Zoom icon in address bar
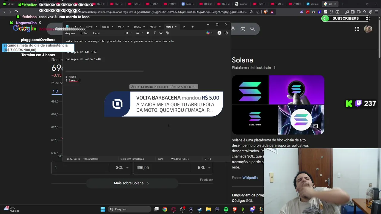The image size is (381, 214). click(252, 12)
